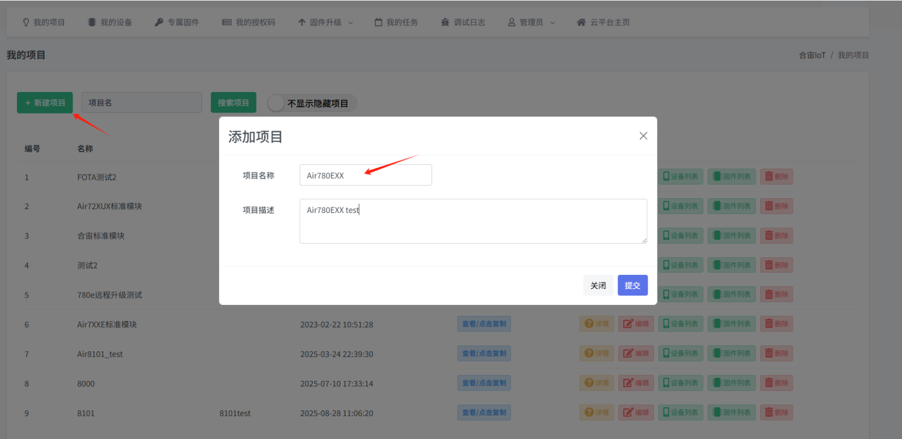Click the 搜索项目 button
Image resolution: width=902 pixels, height=439 pixels.
point(233,103)
